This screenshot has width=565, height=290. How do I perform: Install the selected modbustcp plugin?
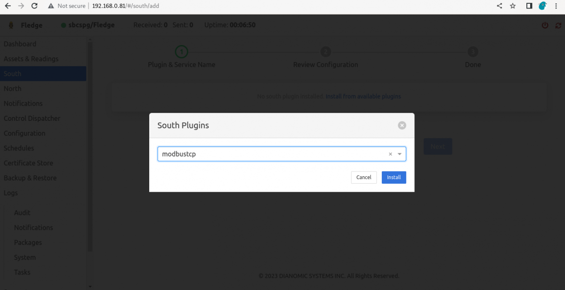(394, 177)
